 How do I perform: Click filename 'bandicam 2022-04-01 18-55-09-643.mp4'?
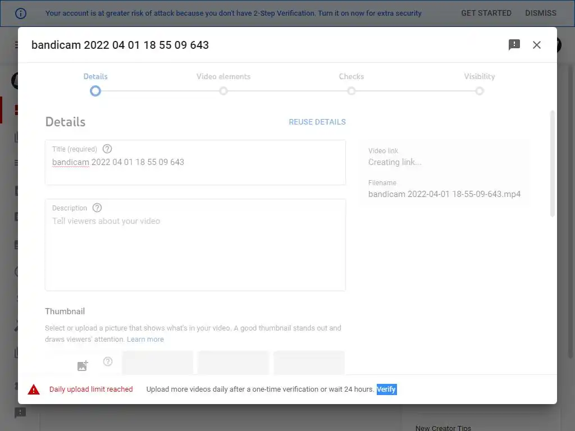(445, 194)
